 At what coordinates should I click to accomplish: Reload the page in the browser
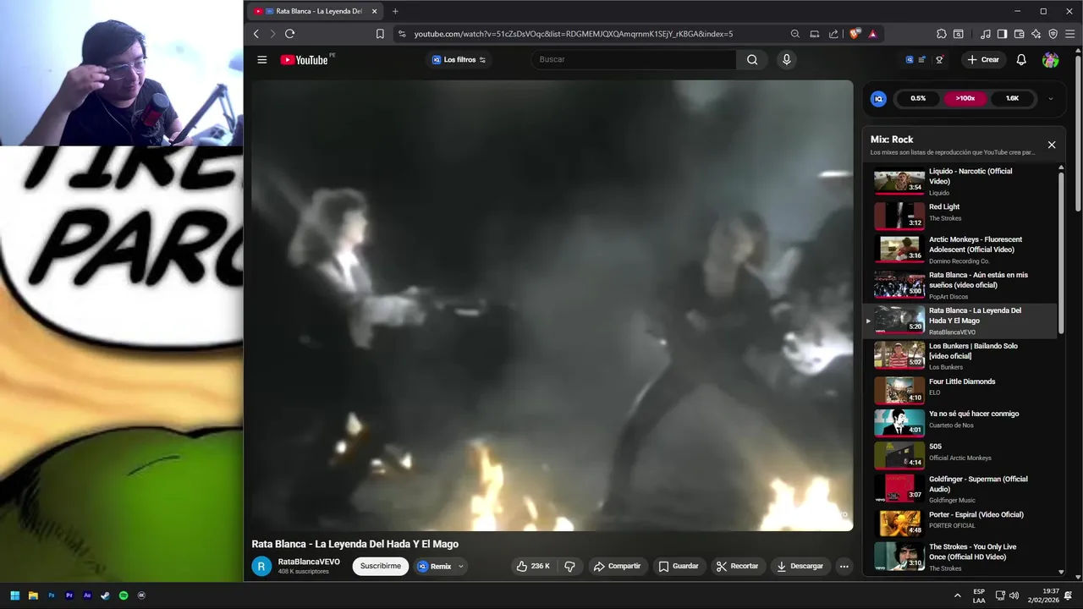[289, 34]
